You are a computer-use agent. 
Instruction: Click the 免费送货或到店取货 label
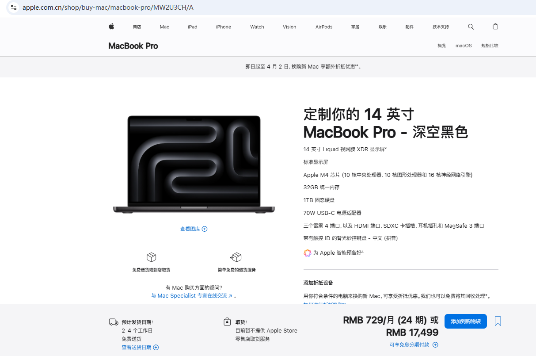tap(151, 270)
